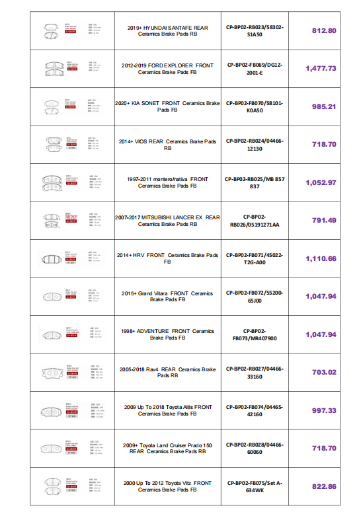Select the Rav4 rear brake pad image
361x514 pixels.
(x=73, y=373)
